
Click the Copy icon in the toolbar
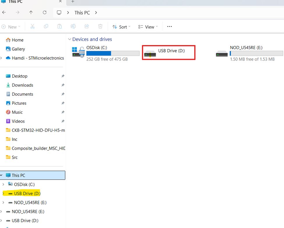point(46,26)
